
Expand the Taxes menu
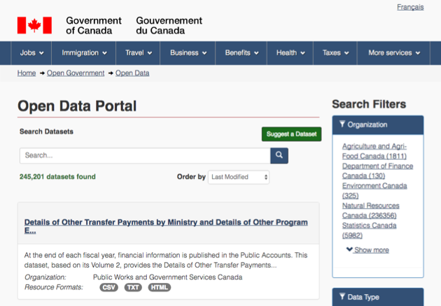coord(335,53)
